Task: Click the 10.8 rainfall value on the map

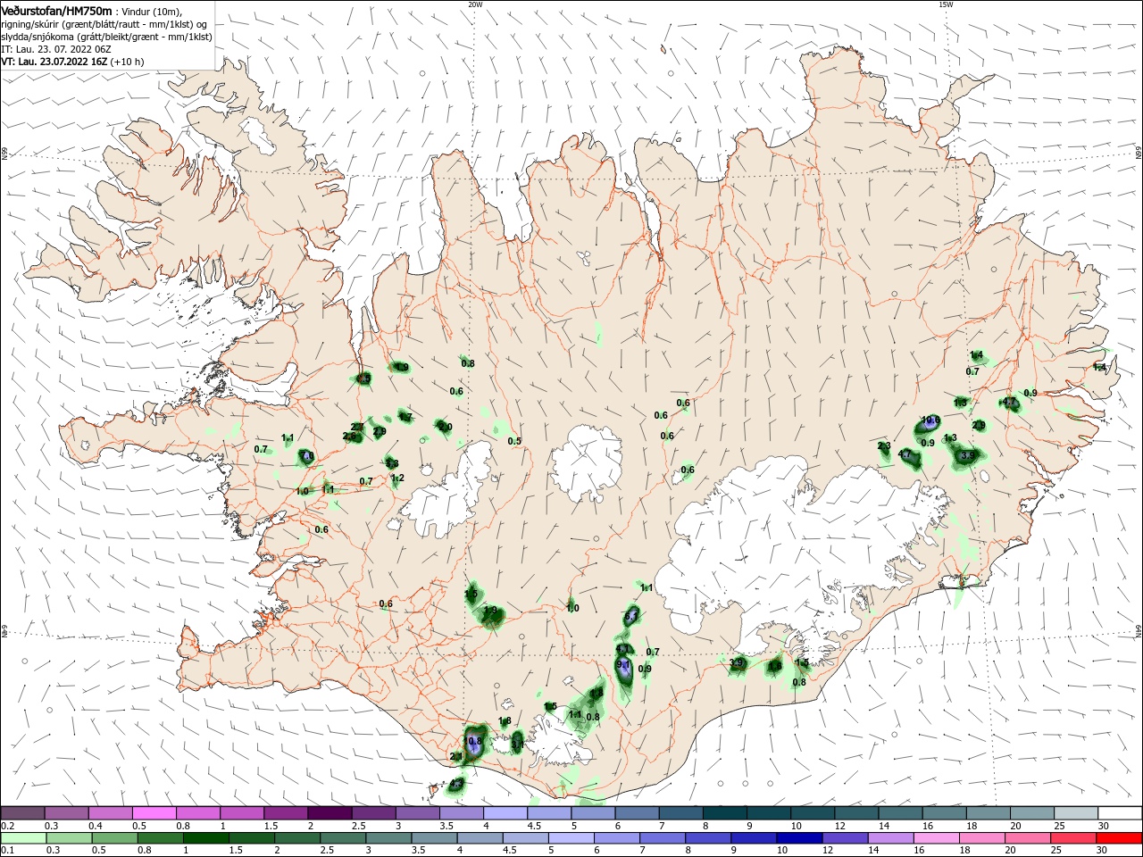Action: pos(472,741)
